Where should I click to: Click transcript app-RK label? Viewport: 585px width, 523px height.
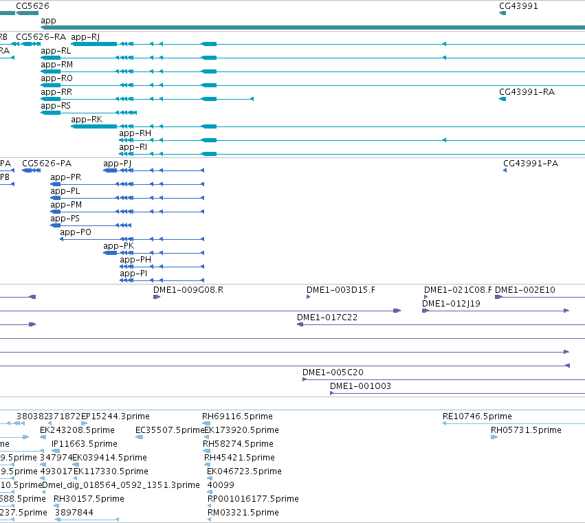pyautogui.click(x=87, y=120)
